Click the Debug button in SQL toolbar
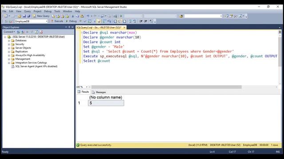The height and width of the screenshot is (159, 284). click(x=71, y=21)
